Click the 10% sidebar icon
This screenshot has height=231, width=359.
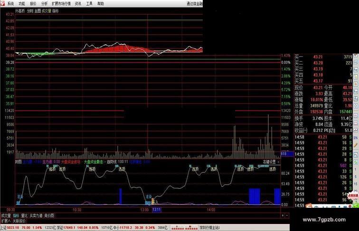(356, 138)
